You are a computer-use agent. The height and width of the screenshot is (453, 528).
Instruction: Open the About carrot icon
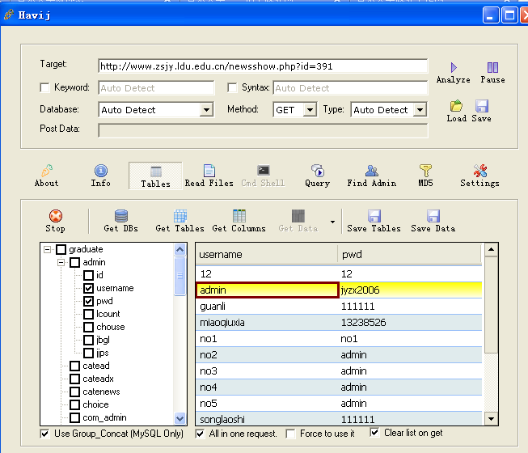tap(47, 171)
